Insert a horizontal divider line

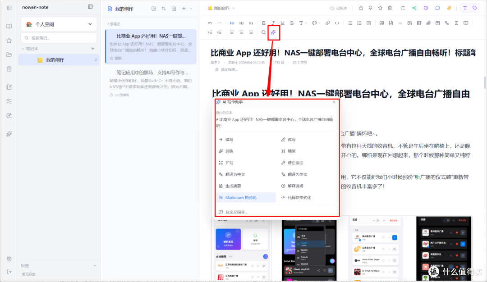(400, 23)
